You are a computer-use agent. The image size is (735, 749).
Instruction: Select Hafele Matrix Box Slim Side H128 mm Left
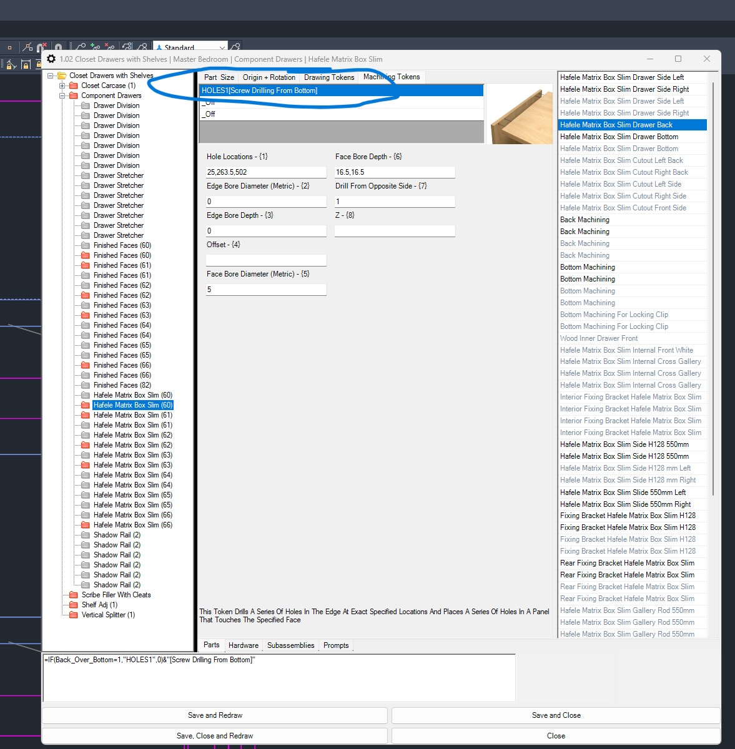point(632,468)
